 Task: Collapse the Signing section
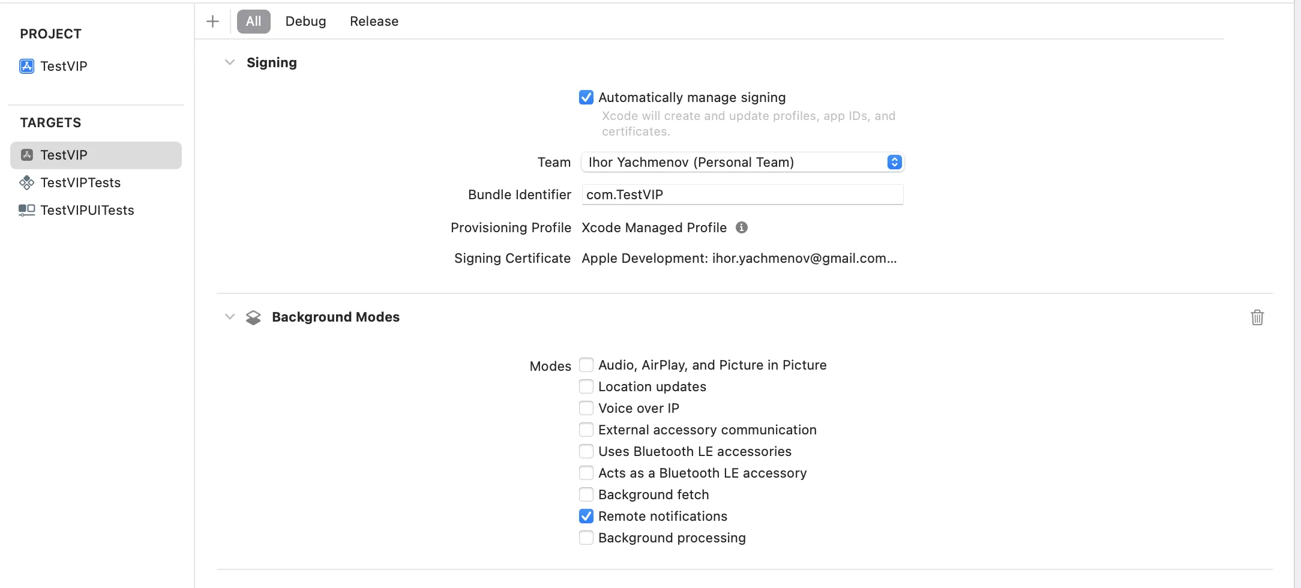pyautogui.click(x=229, y=62)
